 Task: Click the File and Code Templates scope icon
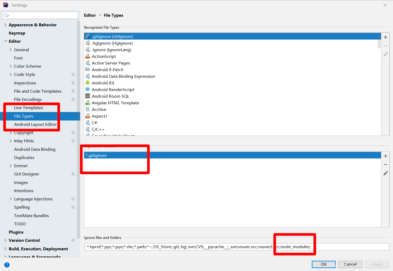73,91
